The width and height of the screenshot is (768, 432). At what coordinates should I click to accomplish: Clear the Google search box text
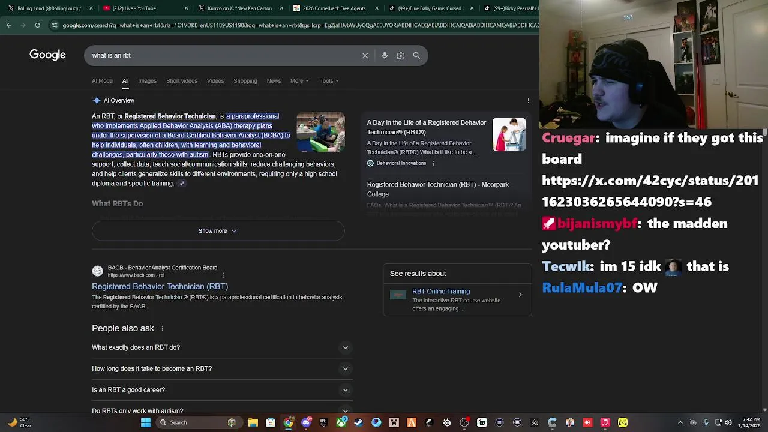pos(365,55)
